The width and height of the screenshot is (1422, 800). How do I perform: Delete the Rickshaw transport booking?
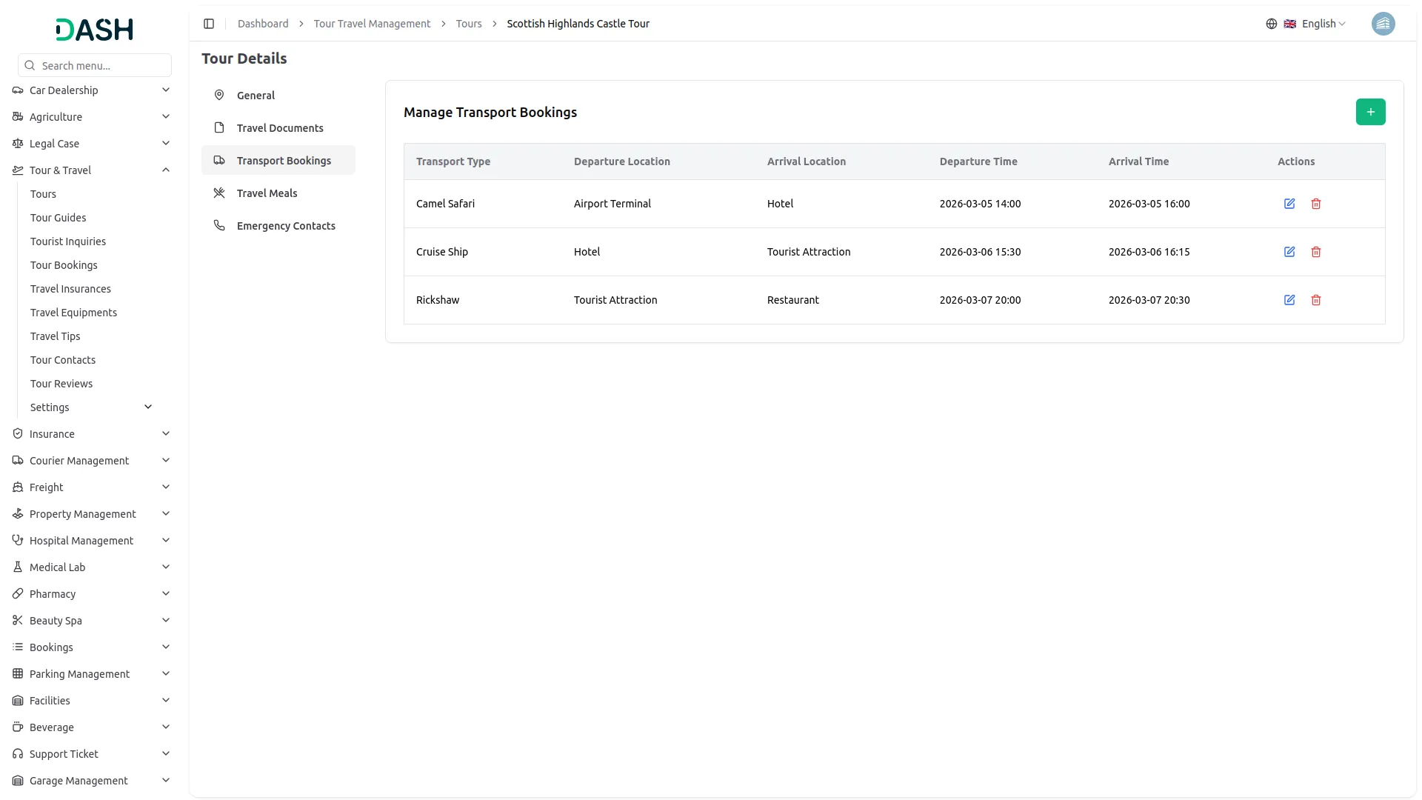(x=1316, y=300)
